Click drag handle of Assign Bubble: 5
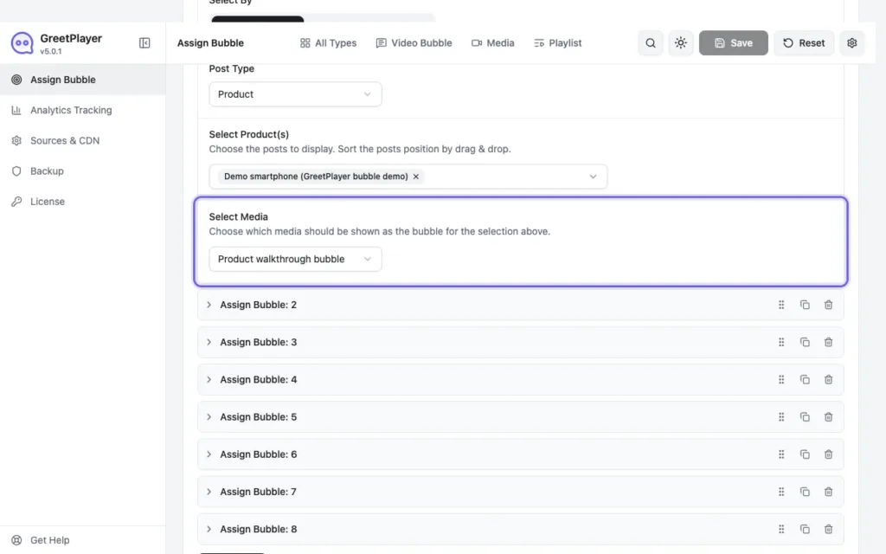Screen dimensions: 886x554 click(781, 416)
